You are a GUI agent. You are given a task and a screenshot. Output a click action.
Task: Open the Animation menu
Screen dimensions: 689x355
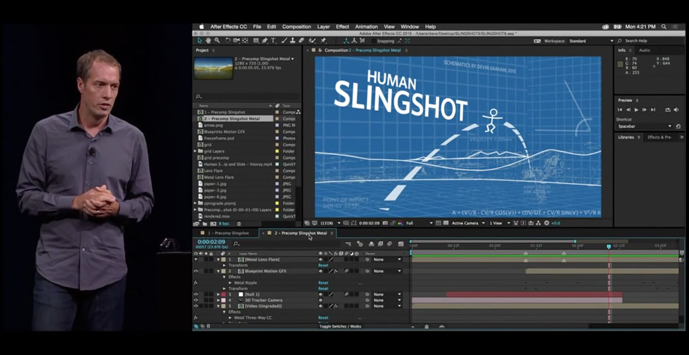tap(366, 27)
